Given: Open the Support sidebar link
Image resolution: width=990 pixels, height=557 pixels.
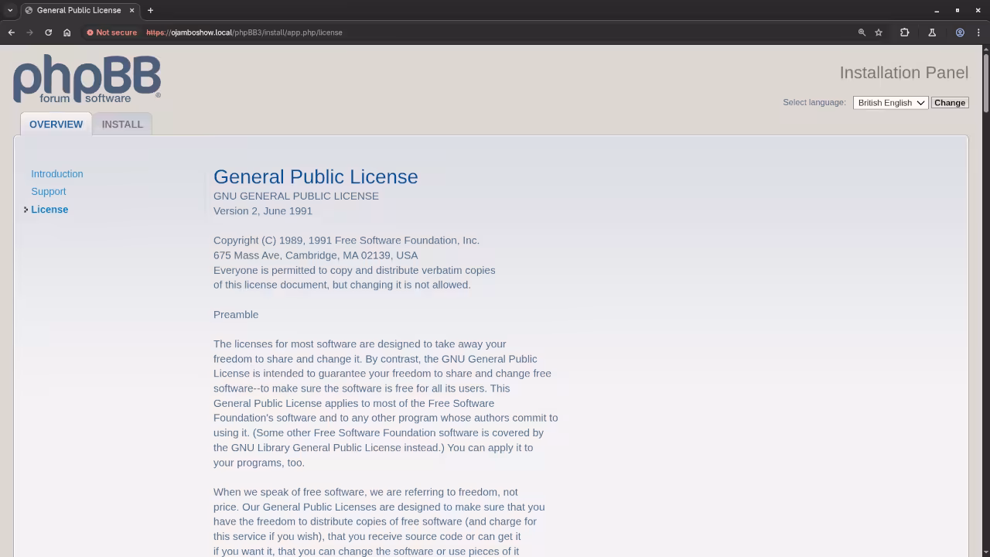Looking at the screenshot, I should coord(49,191).
